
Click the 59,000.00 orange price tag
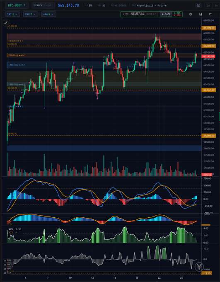[209, 136]
